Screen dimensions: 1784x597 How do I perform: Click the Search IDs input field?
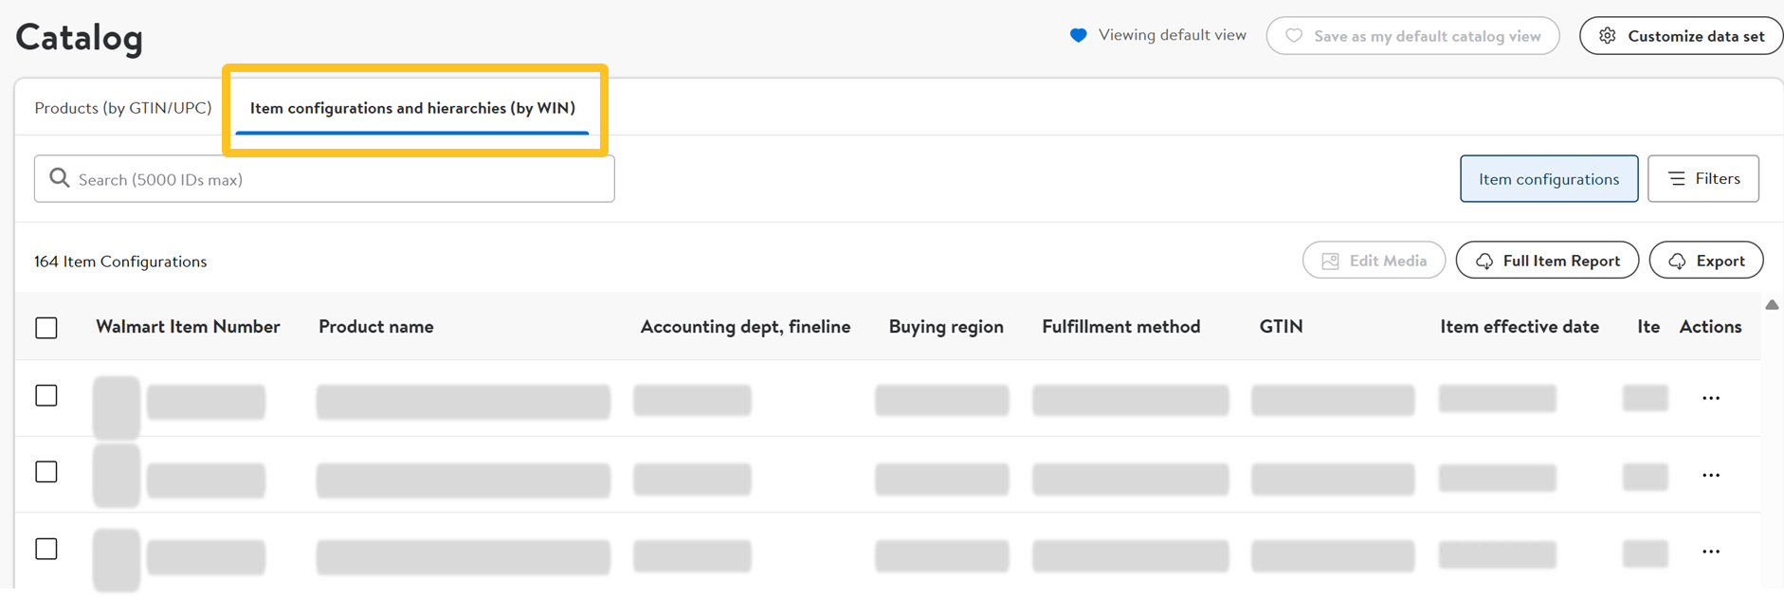point(341,179)
